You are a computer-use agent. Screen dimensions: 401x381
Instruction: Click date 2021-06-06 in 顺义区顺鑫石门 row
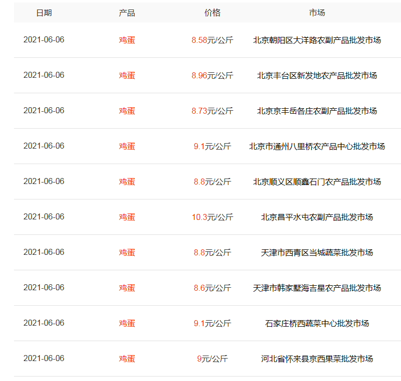pos(44,182)
